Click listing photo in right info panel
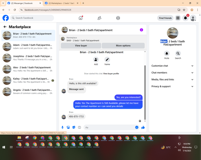Screen dimensions: 201x160 pos(172,33)
